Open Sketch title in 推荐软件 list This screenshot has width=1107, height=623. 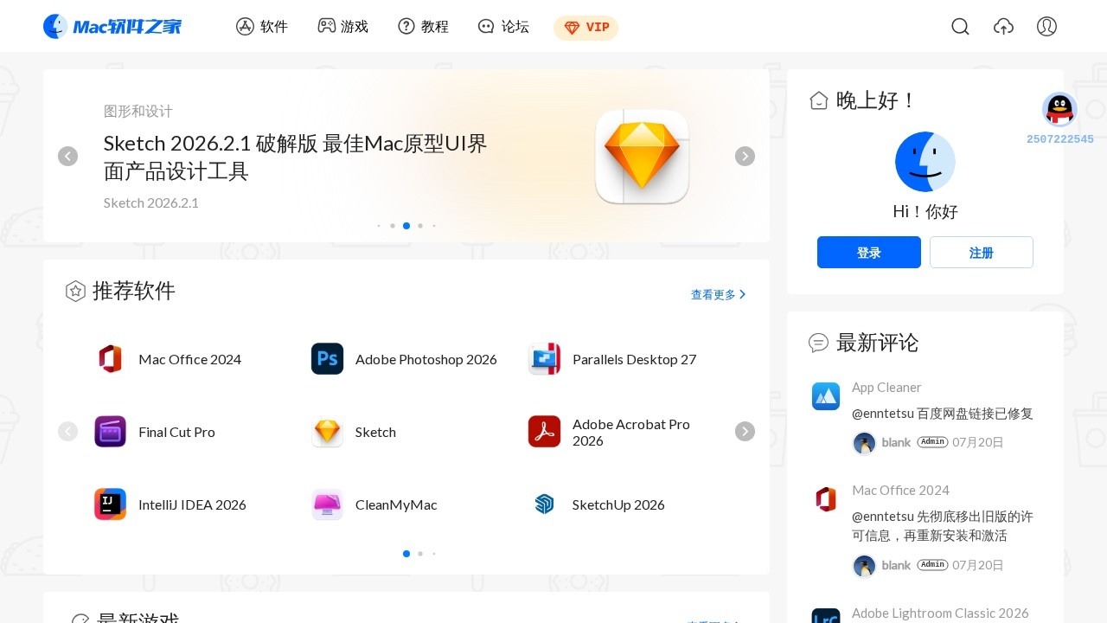375,432
